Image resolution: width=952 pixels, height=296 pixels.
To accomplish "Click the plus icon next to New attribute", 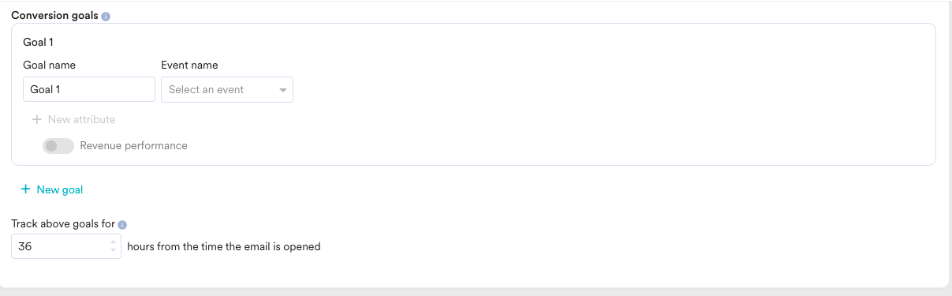I will coord(36,120).
